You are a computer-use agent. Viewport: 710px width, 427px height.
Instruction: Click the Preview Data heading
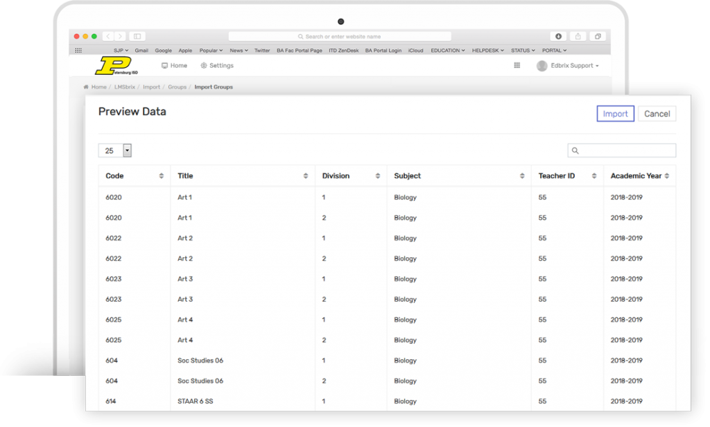click(132, 112)
